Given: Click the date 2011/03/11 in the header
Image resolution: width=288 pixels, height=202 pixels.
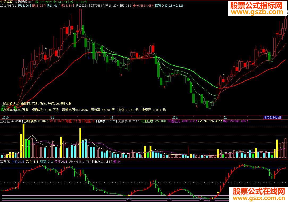Looking at the screenshot, I should 8,6.
